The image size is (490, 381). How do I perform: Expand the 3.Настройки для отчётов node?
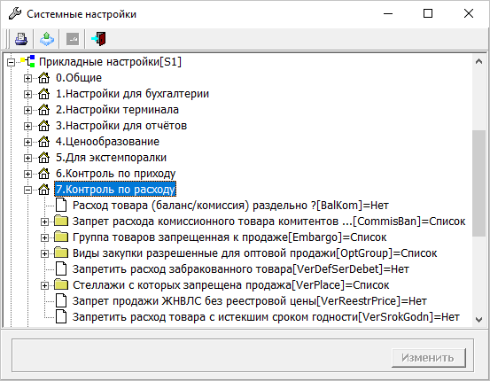pos(27,126)
